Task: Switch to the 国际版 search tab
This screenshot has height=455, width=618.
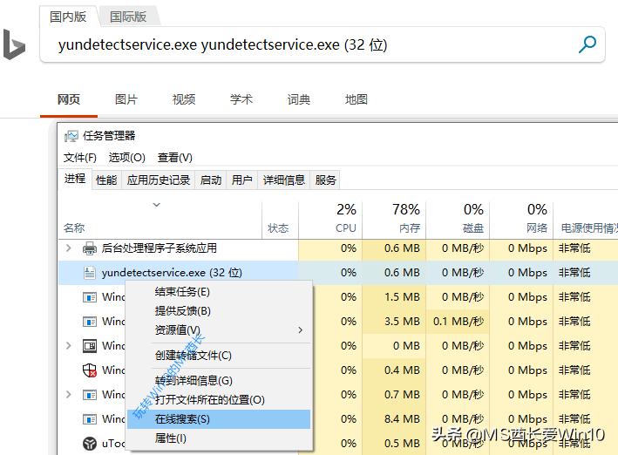Action: click(128, 17)
